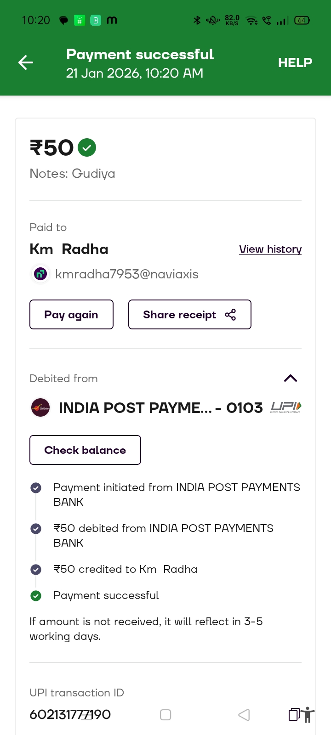Tap the Check balance button
The image size is (331, 735).
(85, 450)
